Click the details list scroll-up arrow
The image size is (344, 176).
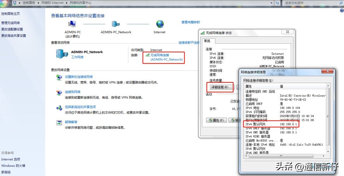[328, 86]
